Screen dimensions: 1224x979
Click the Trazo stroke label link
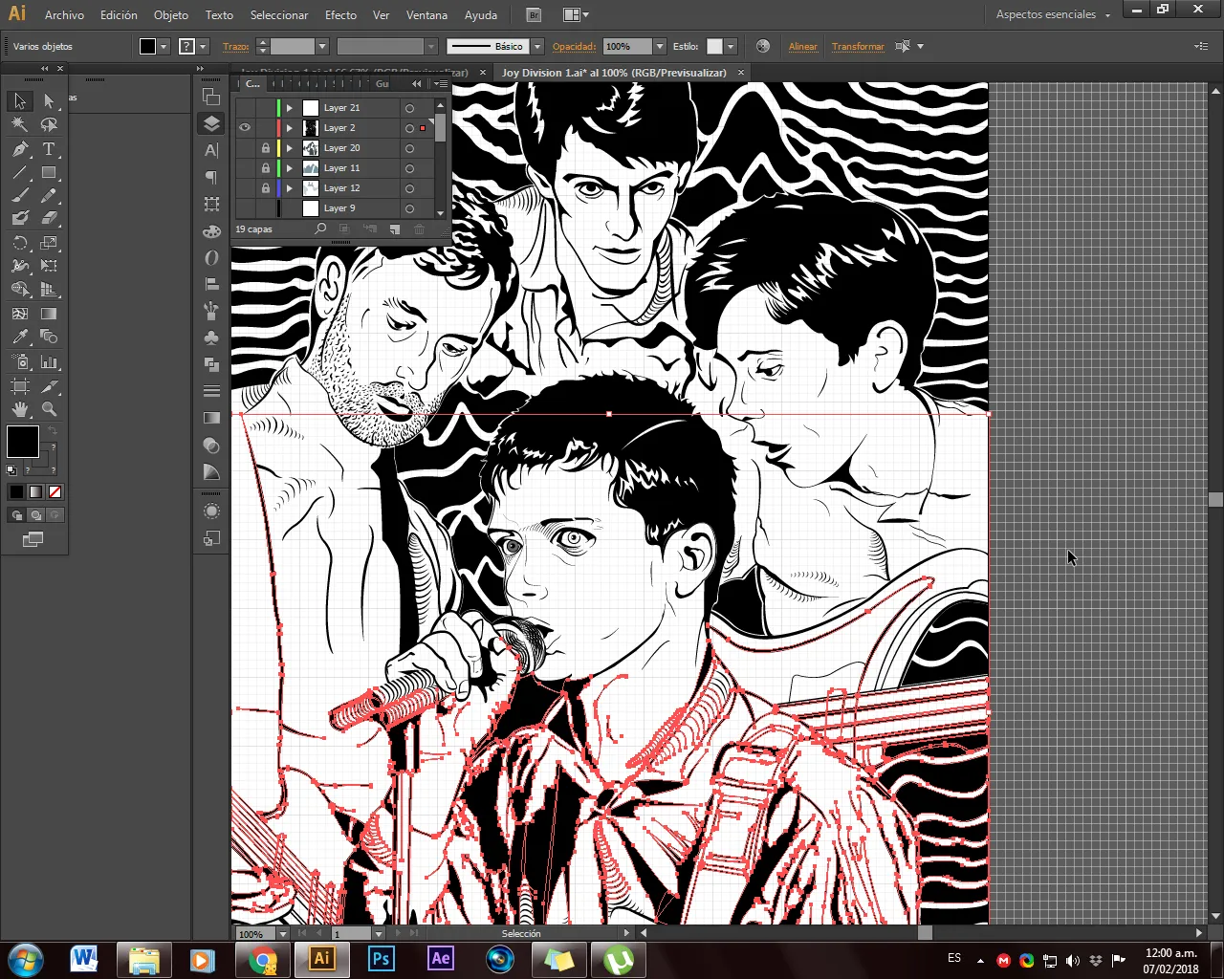point(235,46)
